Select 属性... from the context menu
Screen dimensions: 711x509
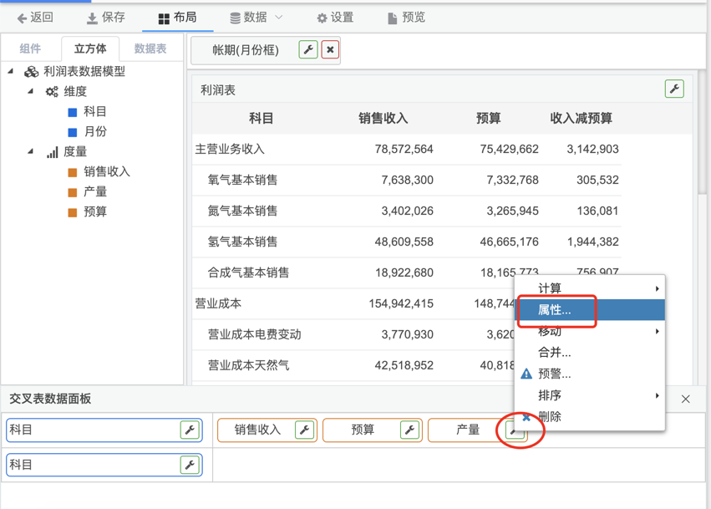555,310
